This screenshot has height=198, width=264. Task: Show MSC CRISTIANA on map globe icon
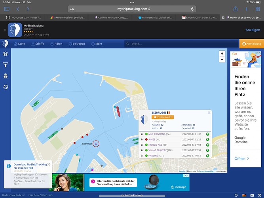(208, 134)
